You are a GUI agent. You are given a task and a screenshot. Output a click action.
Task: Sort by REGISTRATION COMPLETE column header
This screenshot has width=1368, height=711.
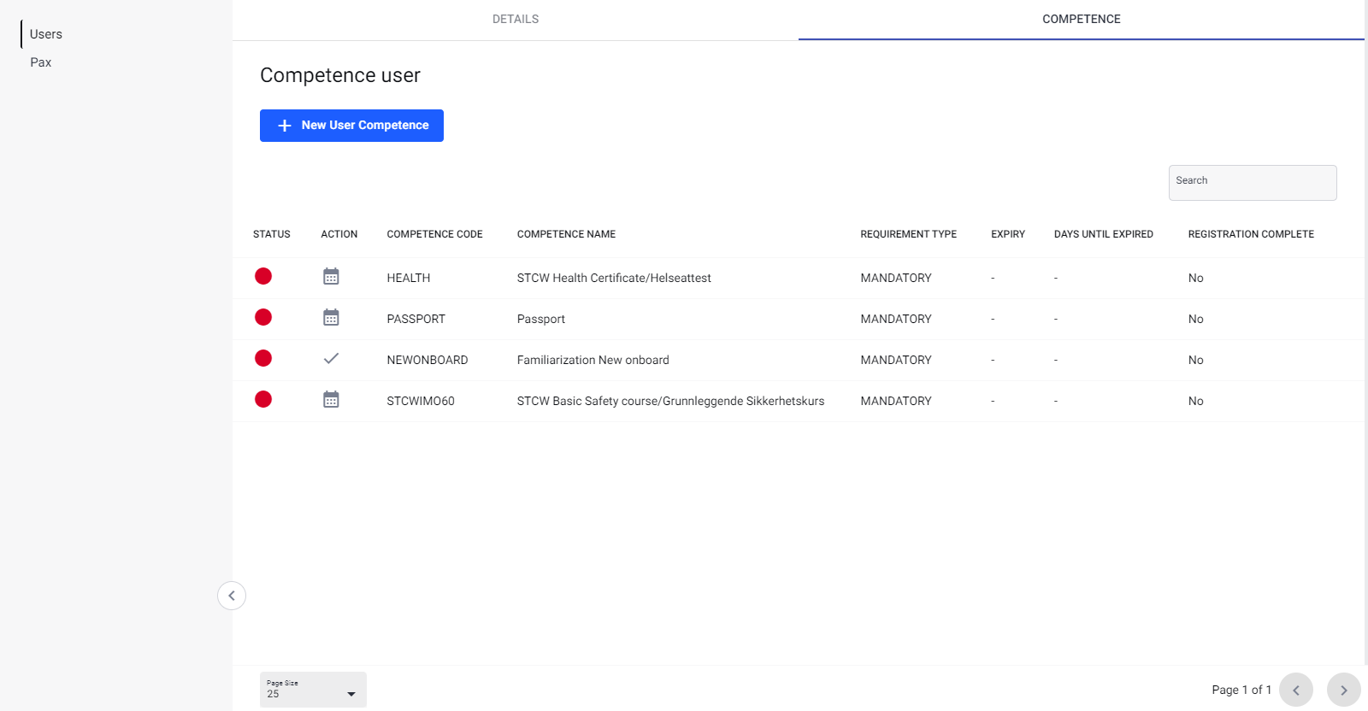click(x=1251, y=234)
